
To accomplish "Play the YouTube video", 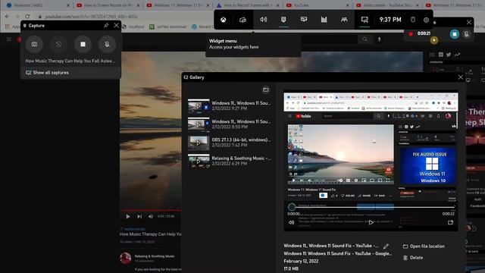I will coord(128,216).
